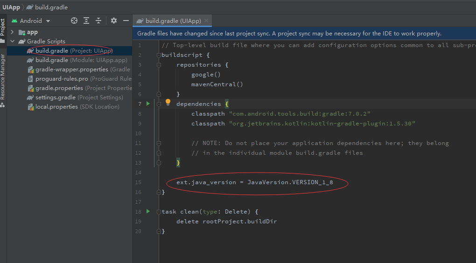
Task: Expand the app module folder
Action: pyautogui.click(x=13, y=32)
